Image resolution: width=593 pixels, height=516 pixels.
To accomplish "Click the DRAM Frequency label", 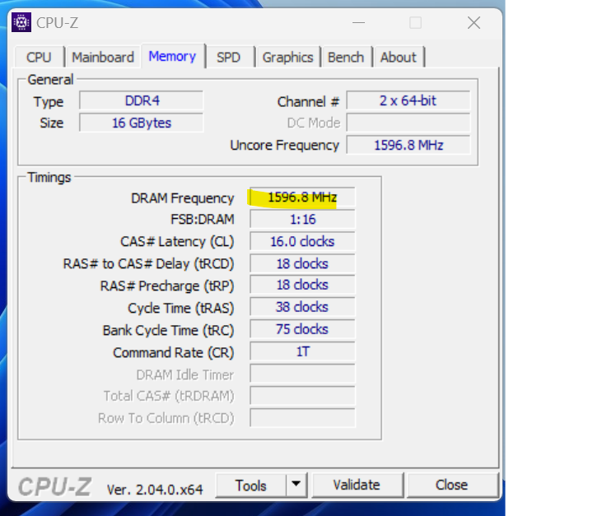I will click(x=182, y=198).
